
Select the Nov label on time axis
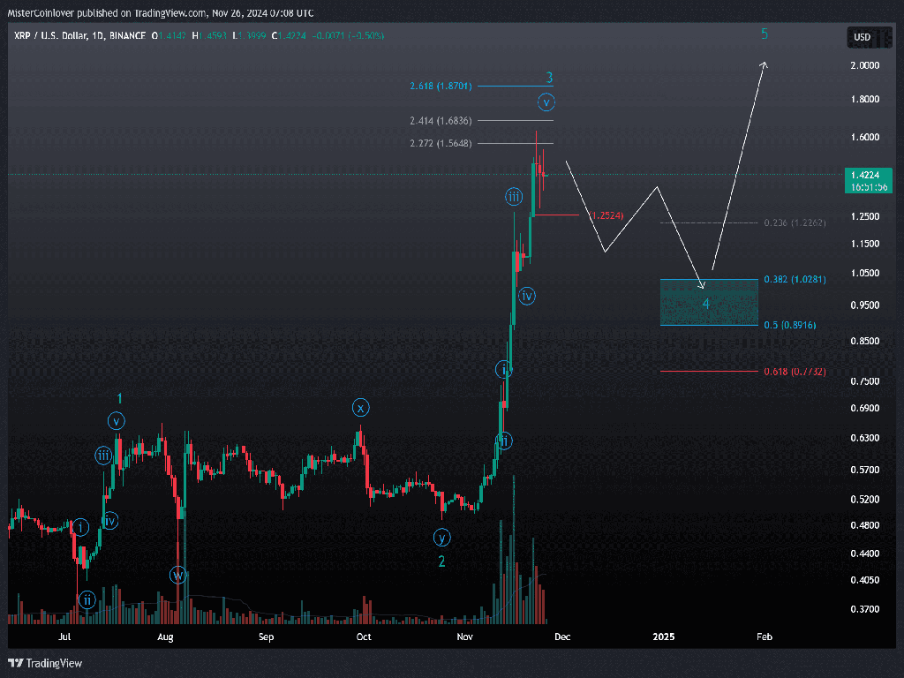tap(464, 636)
